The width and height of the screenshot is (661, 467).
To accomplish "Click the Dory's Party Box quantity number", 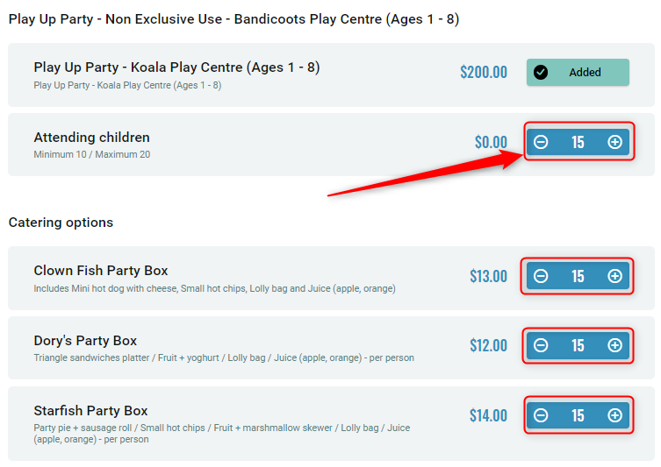I will (x=578, y=345).
